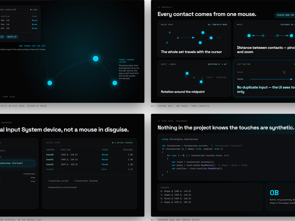Image resolution: width=295 pixels, height=221 pixels.
Task: Select the Touchscreen (Virtual) device row
Action: [17, 163]
